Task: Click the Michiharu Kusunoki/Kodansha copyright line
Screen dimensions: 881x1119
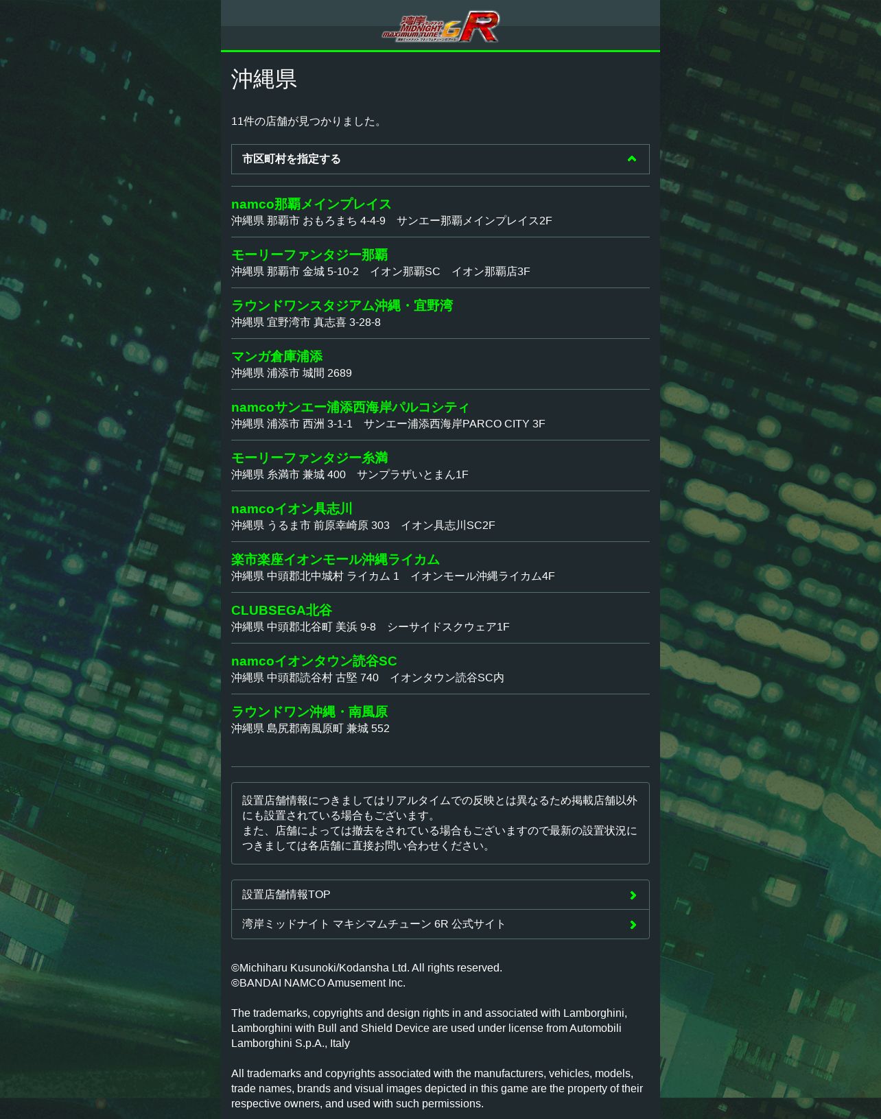Action: (366, 968)
